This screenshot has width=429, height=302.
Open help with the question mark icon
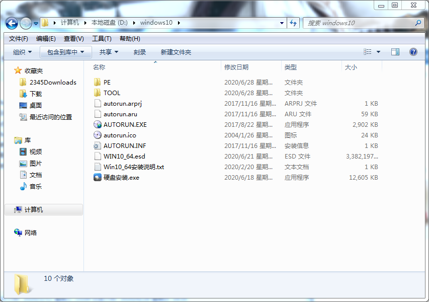tap(413, 52)
